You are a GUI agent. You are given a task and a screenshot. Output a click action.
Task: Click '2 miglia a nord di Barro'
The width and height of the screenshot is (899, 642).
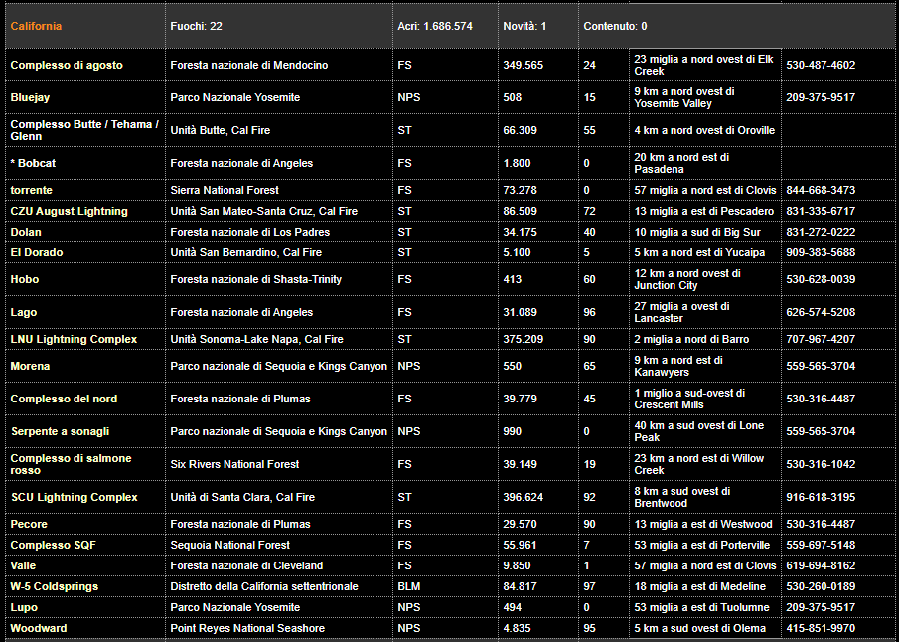coord(691,339)
